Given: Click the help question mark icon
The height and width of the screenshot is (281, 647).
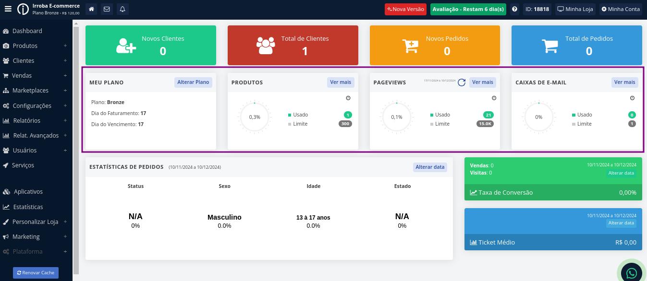Looking at the screenshot, I should pos(515,9).
